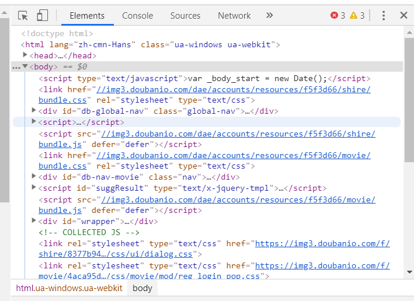Open the red error count indicator
This screenshot has width=414, height=301.
(x=338, y=16)
